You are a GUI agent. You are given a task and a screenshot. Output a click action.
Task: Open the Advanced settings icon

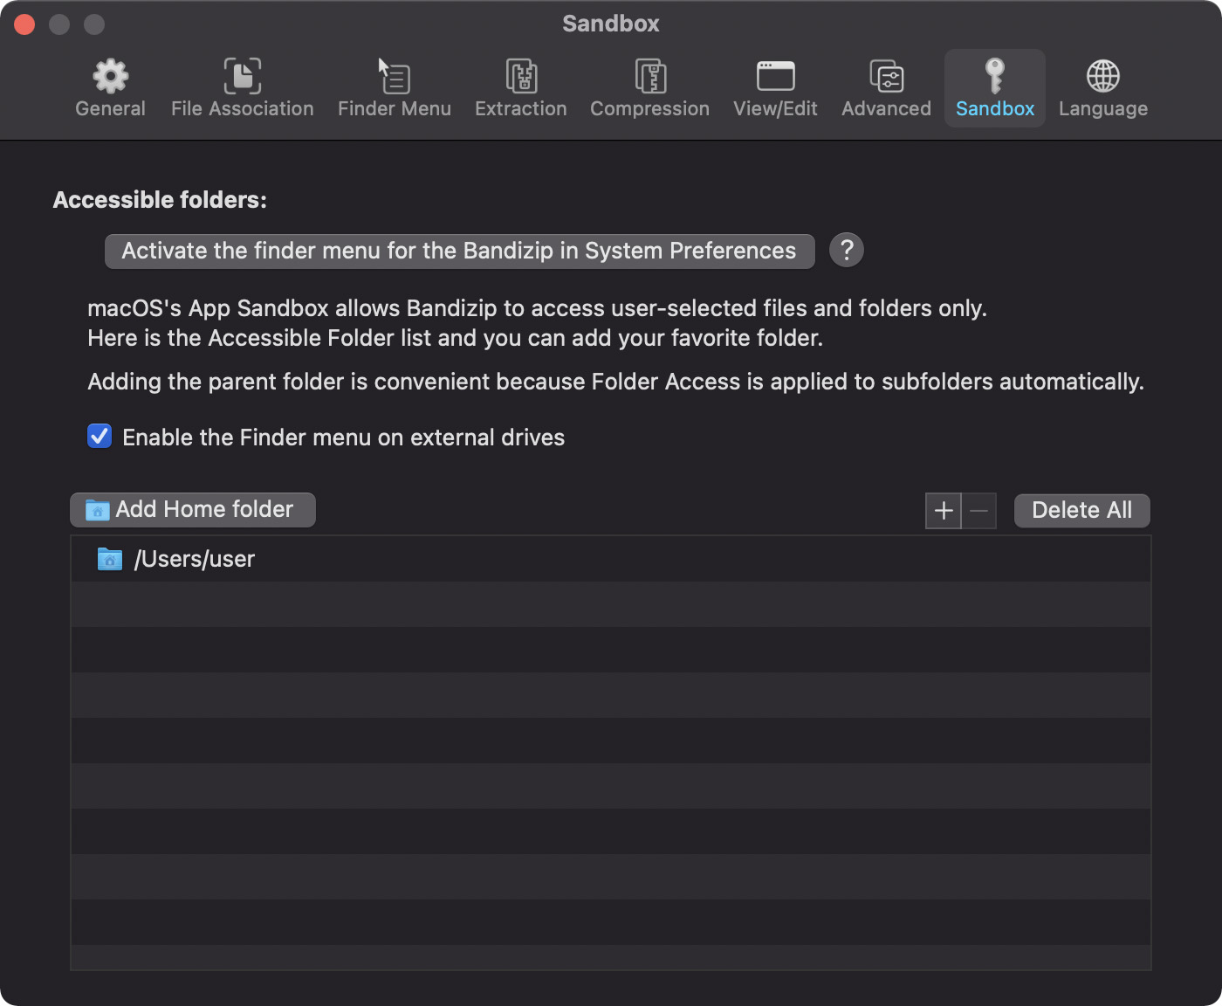click(x=886, y=77)
